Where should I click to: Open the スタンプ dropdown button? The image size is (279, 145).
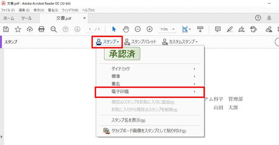click(x=107, y=42)
